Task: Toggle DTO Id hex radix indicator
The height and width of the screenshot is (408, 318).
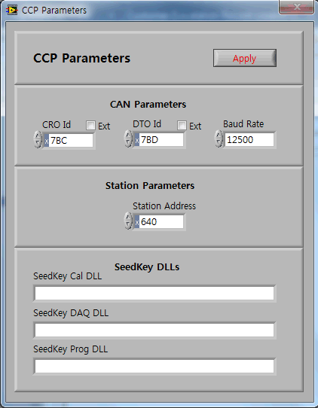Action: (136, 140)
